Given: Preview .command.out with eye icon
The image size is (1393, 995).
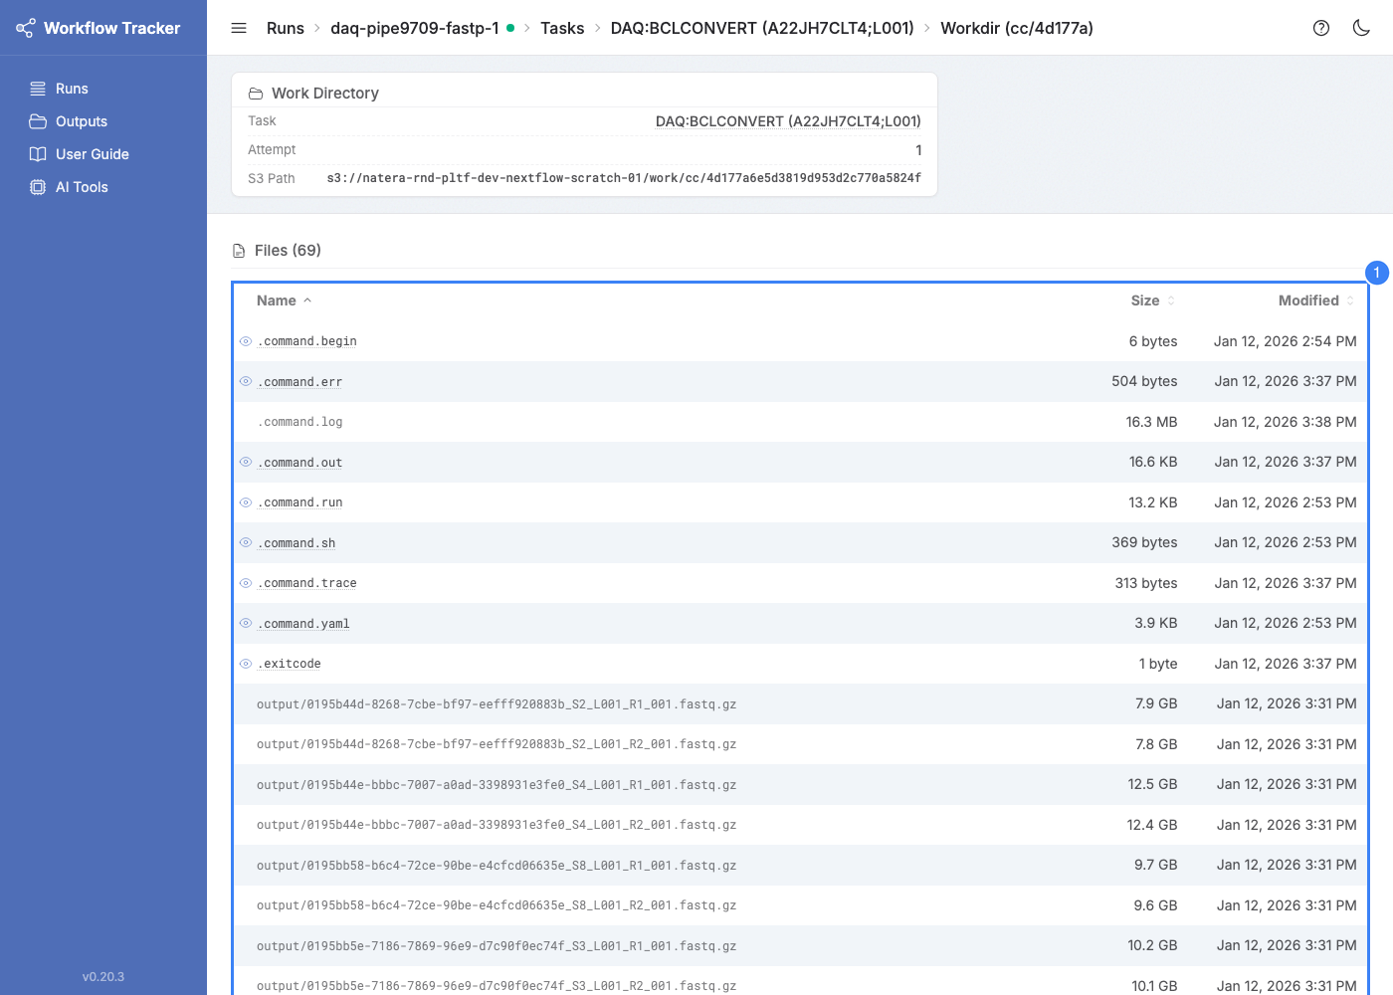Looking at the screenshot, I should point(246,462).
